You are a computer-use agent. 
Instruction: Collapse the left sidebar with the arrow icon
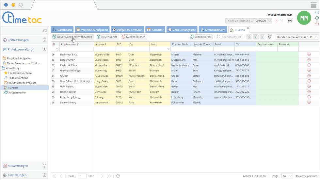45,31
